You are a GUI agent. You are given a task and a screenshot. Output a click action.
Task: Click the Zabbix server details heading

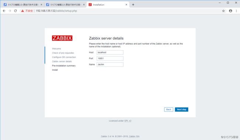106,38
